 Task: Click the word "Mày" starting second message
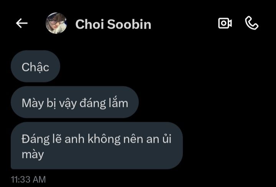(x=32, y=103)
